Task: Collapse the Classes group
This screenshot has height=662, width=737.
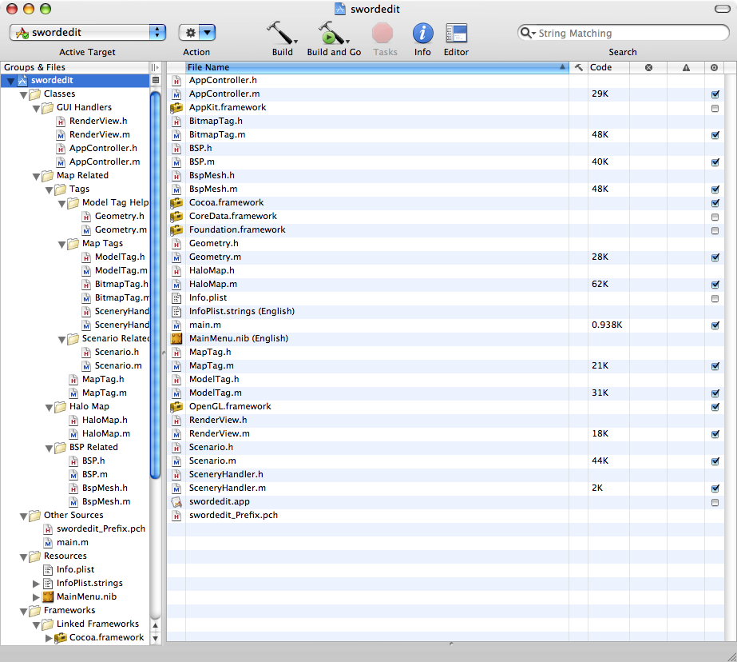Action: [23, 95]
